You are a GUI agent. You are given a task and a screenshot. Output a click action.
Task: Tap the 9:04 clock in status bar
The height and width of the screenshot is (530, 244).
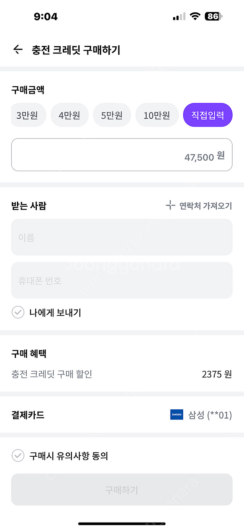pos(46,16)
